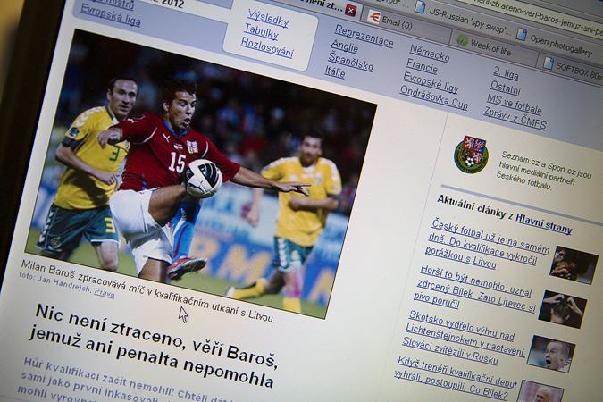Open the Rozlosování link

pyautogui.click(x=267, y=47)
